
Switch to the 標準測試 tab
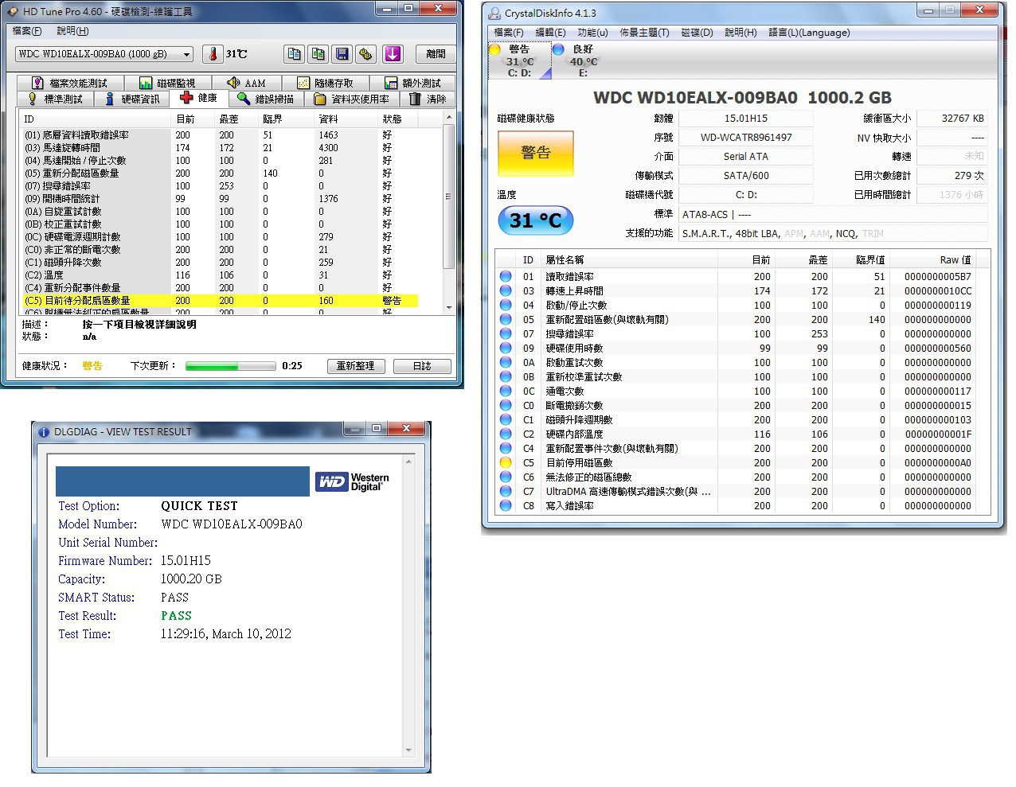[56, 99]
